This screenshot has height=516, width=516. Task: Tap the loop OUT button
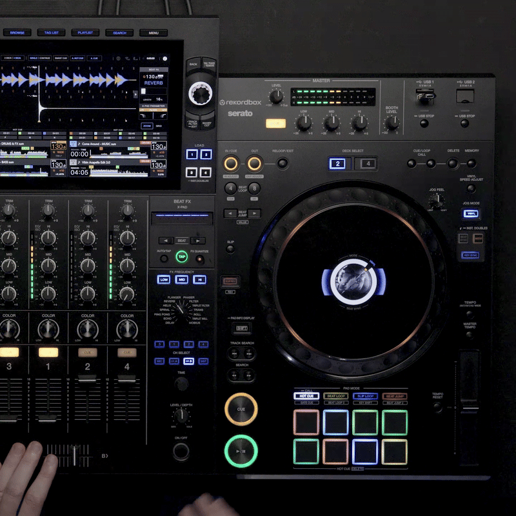(254, 164)
